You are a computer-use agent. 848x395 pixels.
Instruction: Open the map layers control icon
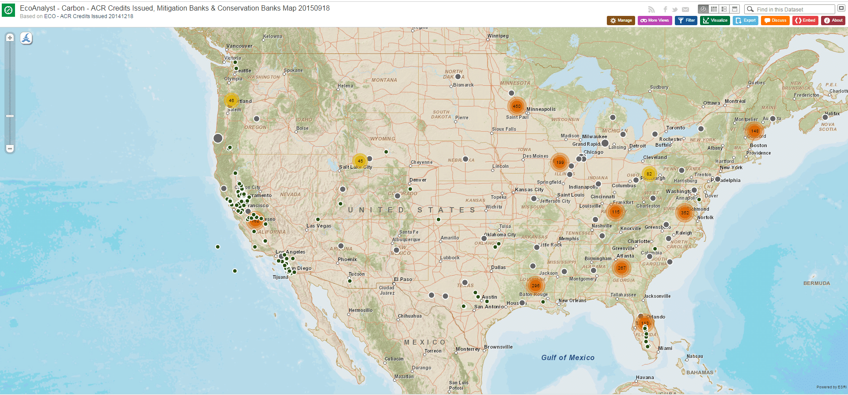26,38
